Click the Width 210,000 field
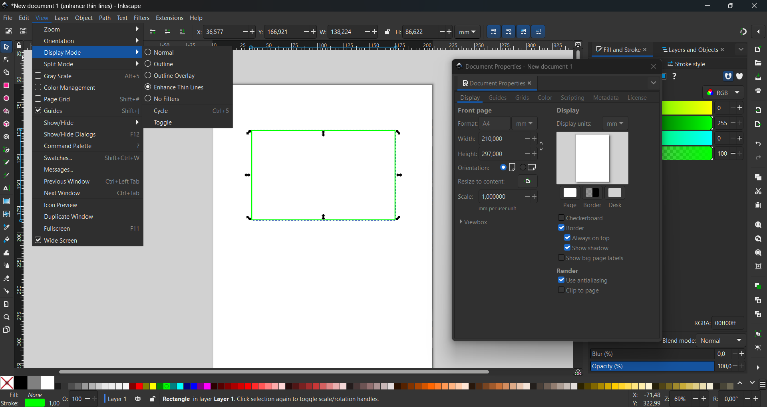The image size is (767, 407). 500,139
